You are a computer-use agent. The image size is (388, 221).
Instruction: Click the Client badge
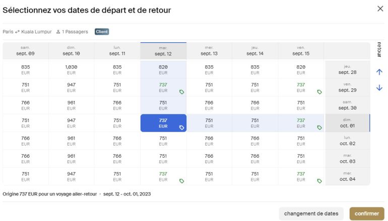coord(102,32)
